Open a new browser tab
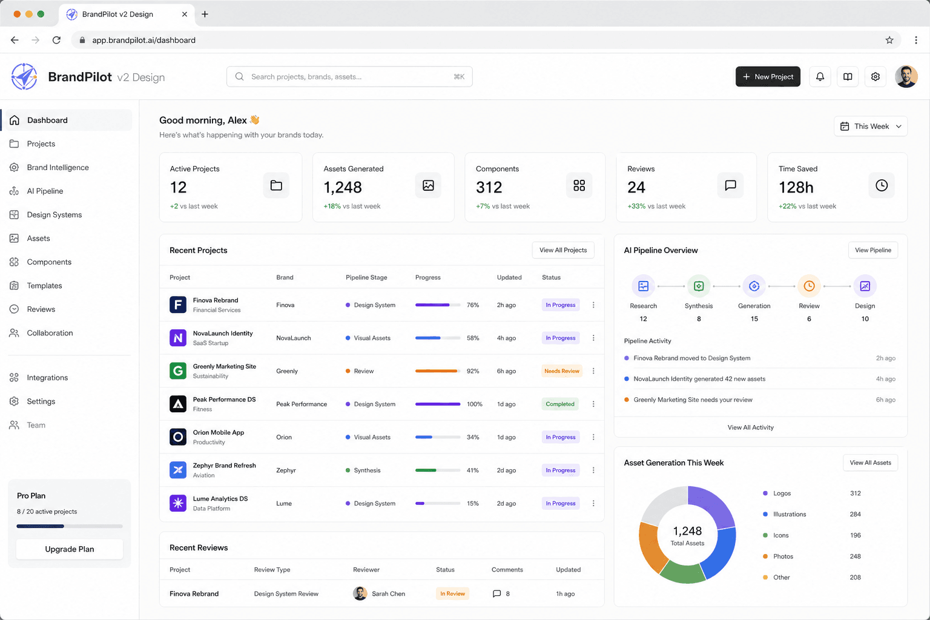This screenshot has height=620, width=930. click(205, 14)
